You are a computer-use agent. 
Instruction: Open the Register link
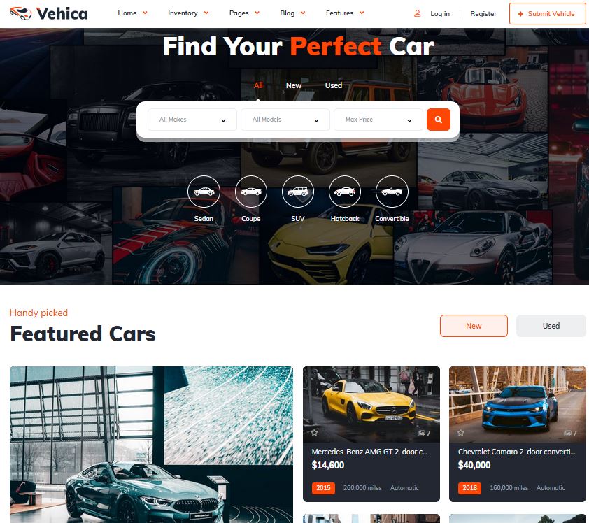point(483,14)
